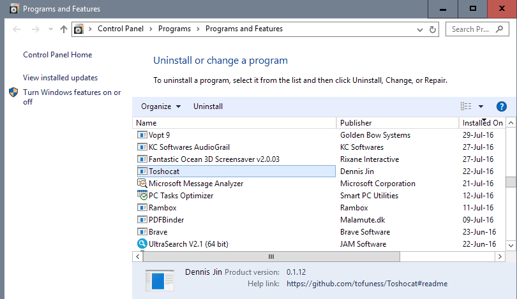Select the Rambox entry in the list
Image resolution: width=517 pixels, height=299 pixels.
[236, 207]
